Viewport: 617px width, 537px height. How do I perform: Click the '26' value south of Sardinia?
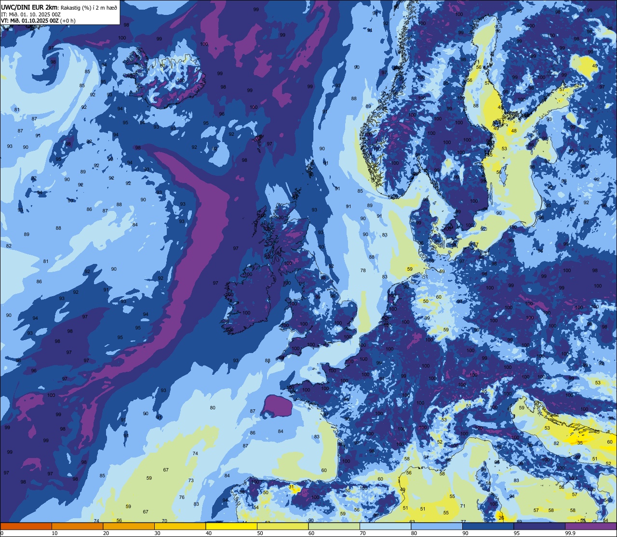(501, 518)
